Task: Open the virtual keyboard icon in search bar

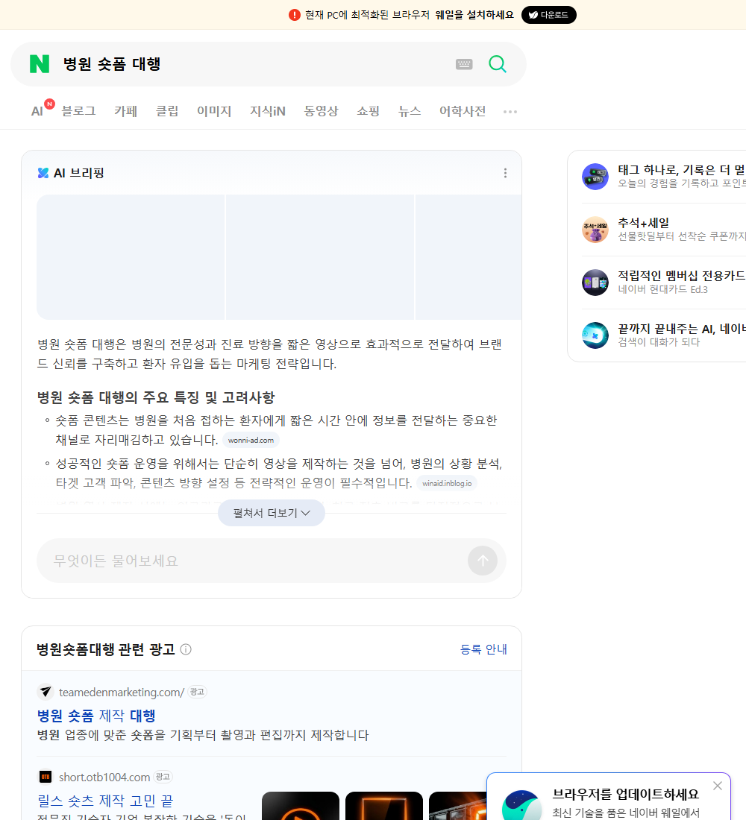Action: (464, 64)
